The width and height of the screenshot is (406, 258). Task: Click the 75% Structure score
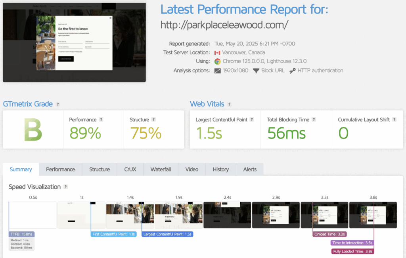[146, 133]
